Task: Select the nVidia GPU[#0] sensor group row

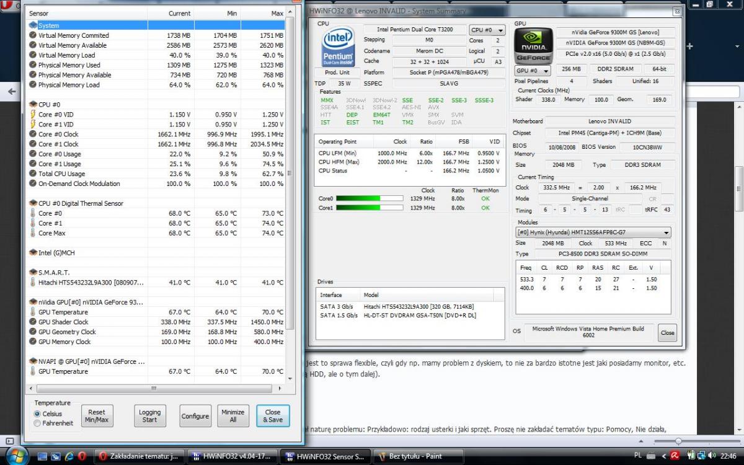Action: click(x=156, y=302)
